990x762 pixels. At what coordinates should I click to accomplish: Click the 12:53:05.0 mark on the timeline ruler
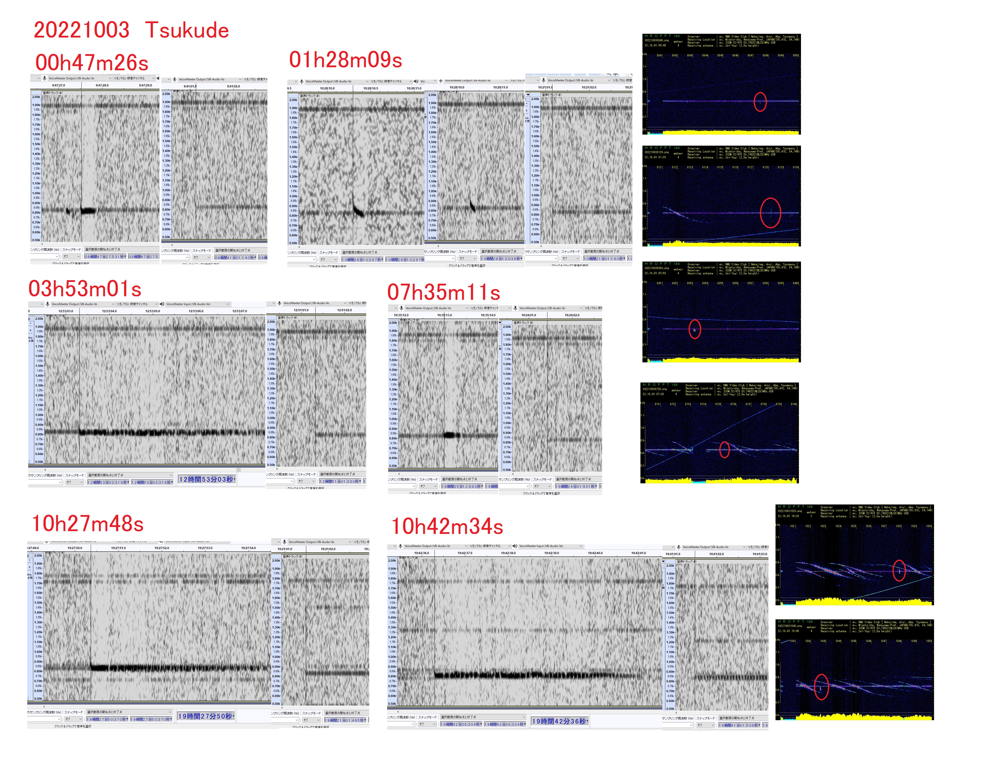(x=152, y=311)
